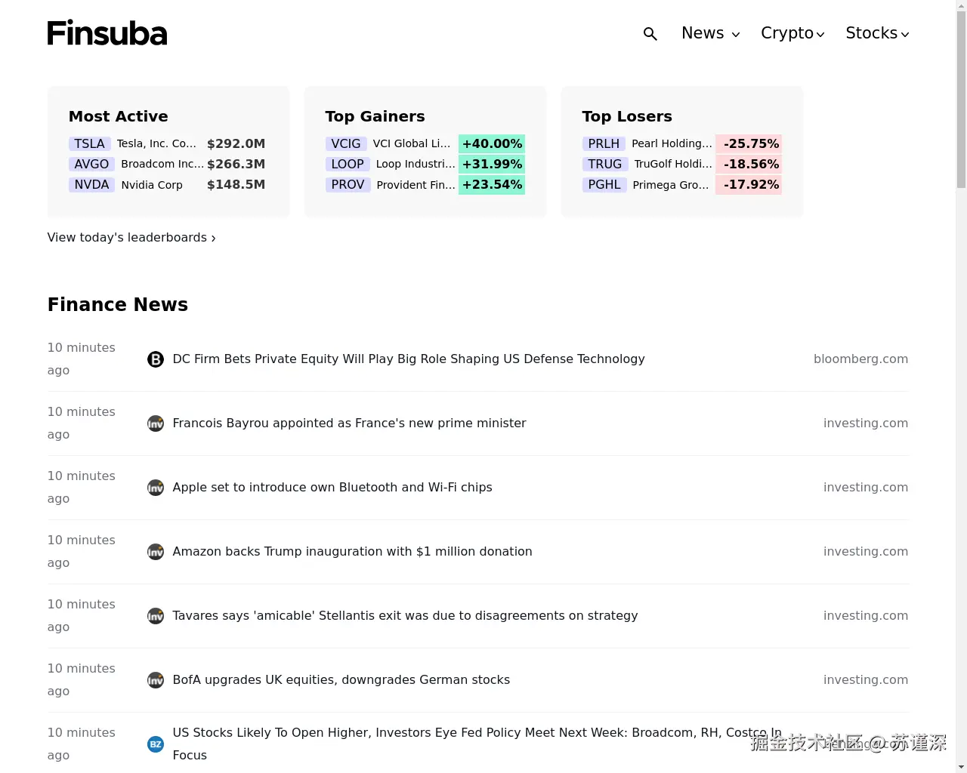Click the Finance News heading
Screen dimensions: 967x773
coord(118,304)
